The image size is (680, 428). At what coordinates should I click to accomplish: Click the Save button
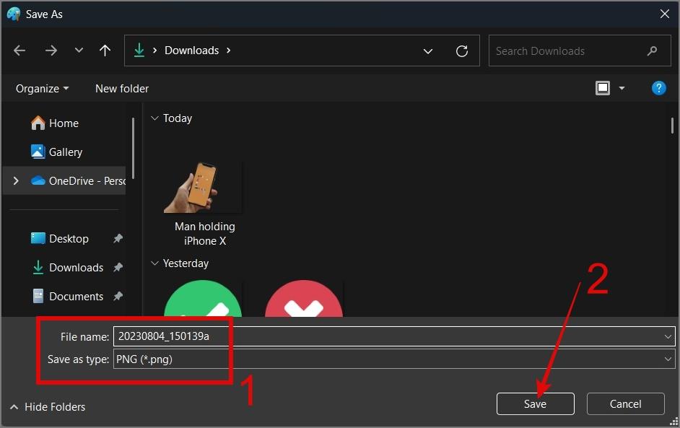coord(535,403)
